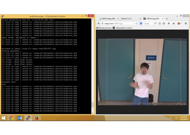This screenshot has width=190, height=135.
Task: Open the Firefox downloads arrow
Action: click(169, 24)
